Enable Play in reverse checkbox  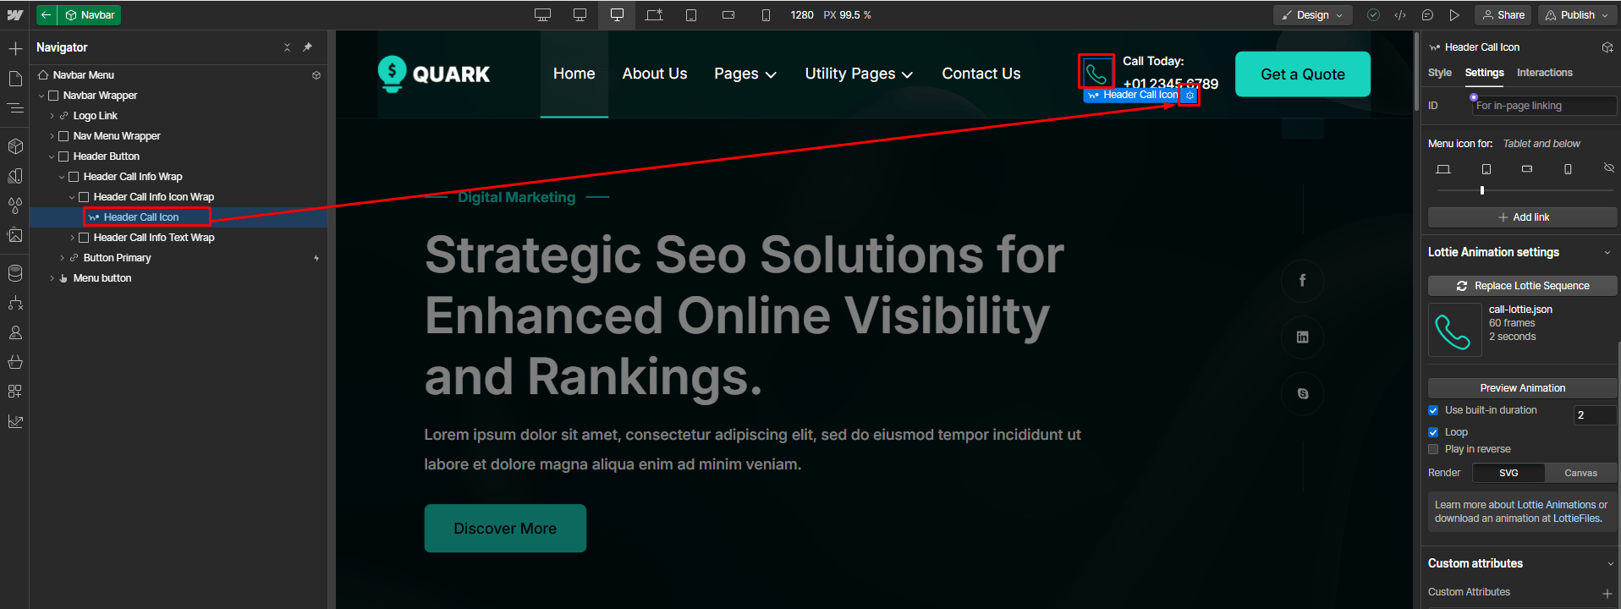coord(1433,449)
